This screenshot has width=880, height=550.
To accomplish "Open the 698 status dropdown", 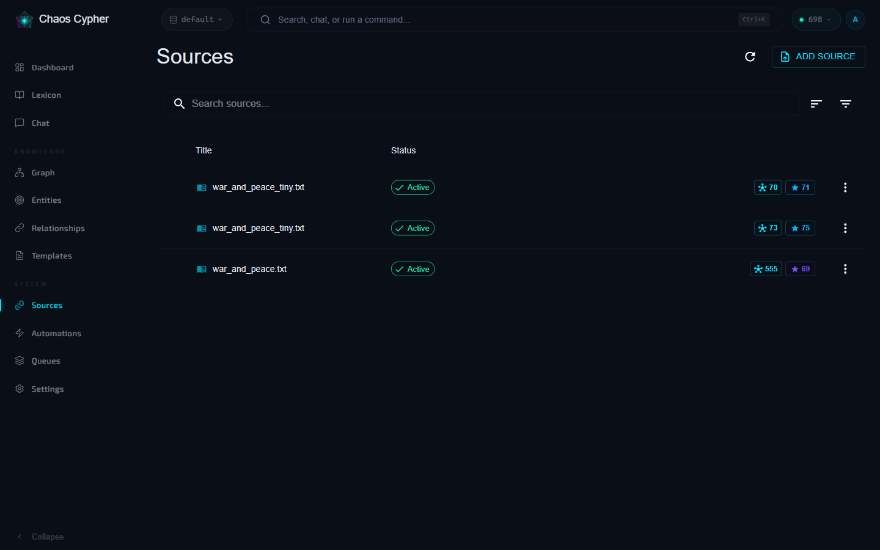I will pos(816,20).
